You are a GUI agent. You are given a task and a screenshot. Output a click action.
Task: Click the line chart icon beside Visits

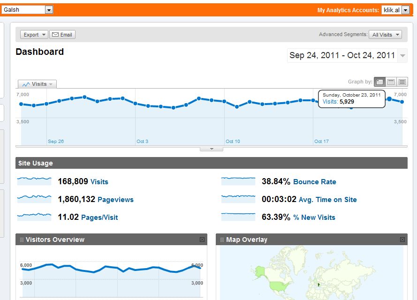point(26,84)
